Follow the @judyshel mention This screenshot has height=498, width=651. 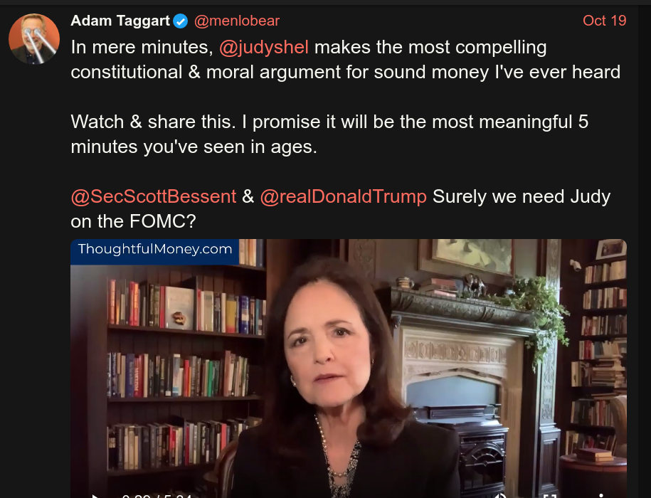pos(264,47)
